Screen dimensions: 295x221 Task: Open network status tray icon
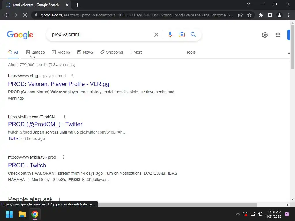click(x=253, y=214)
